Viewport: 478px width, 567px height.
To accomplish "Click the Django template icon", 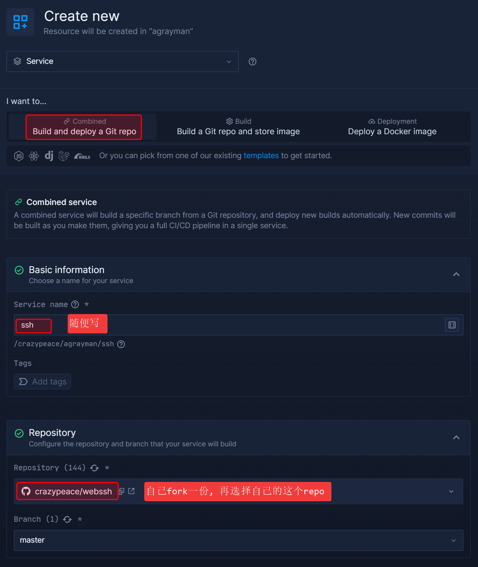I will click(49, 156).
